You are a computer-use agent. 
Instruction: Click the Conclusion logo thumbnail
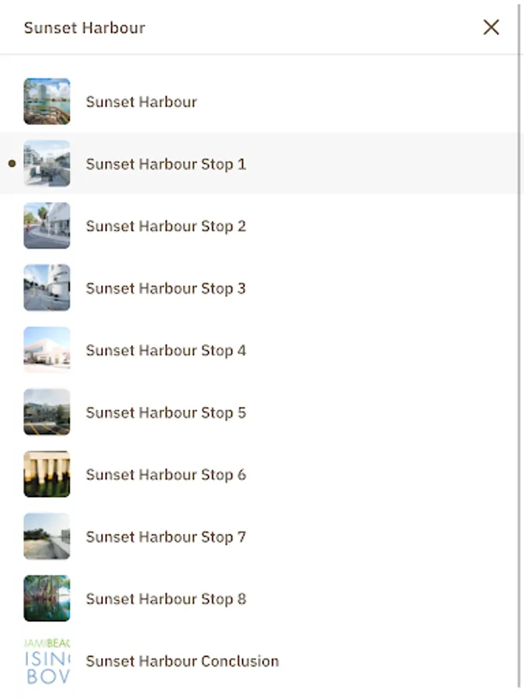(x=47, y=661)
